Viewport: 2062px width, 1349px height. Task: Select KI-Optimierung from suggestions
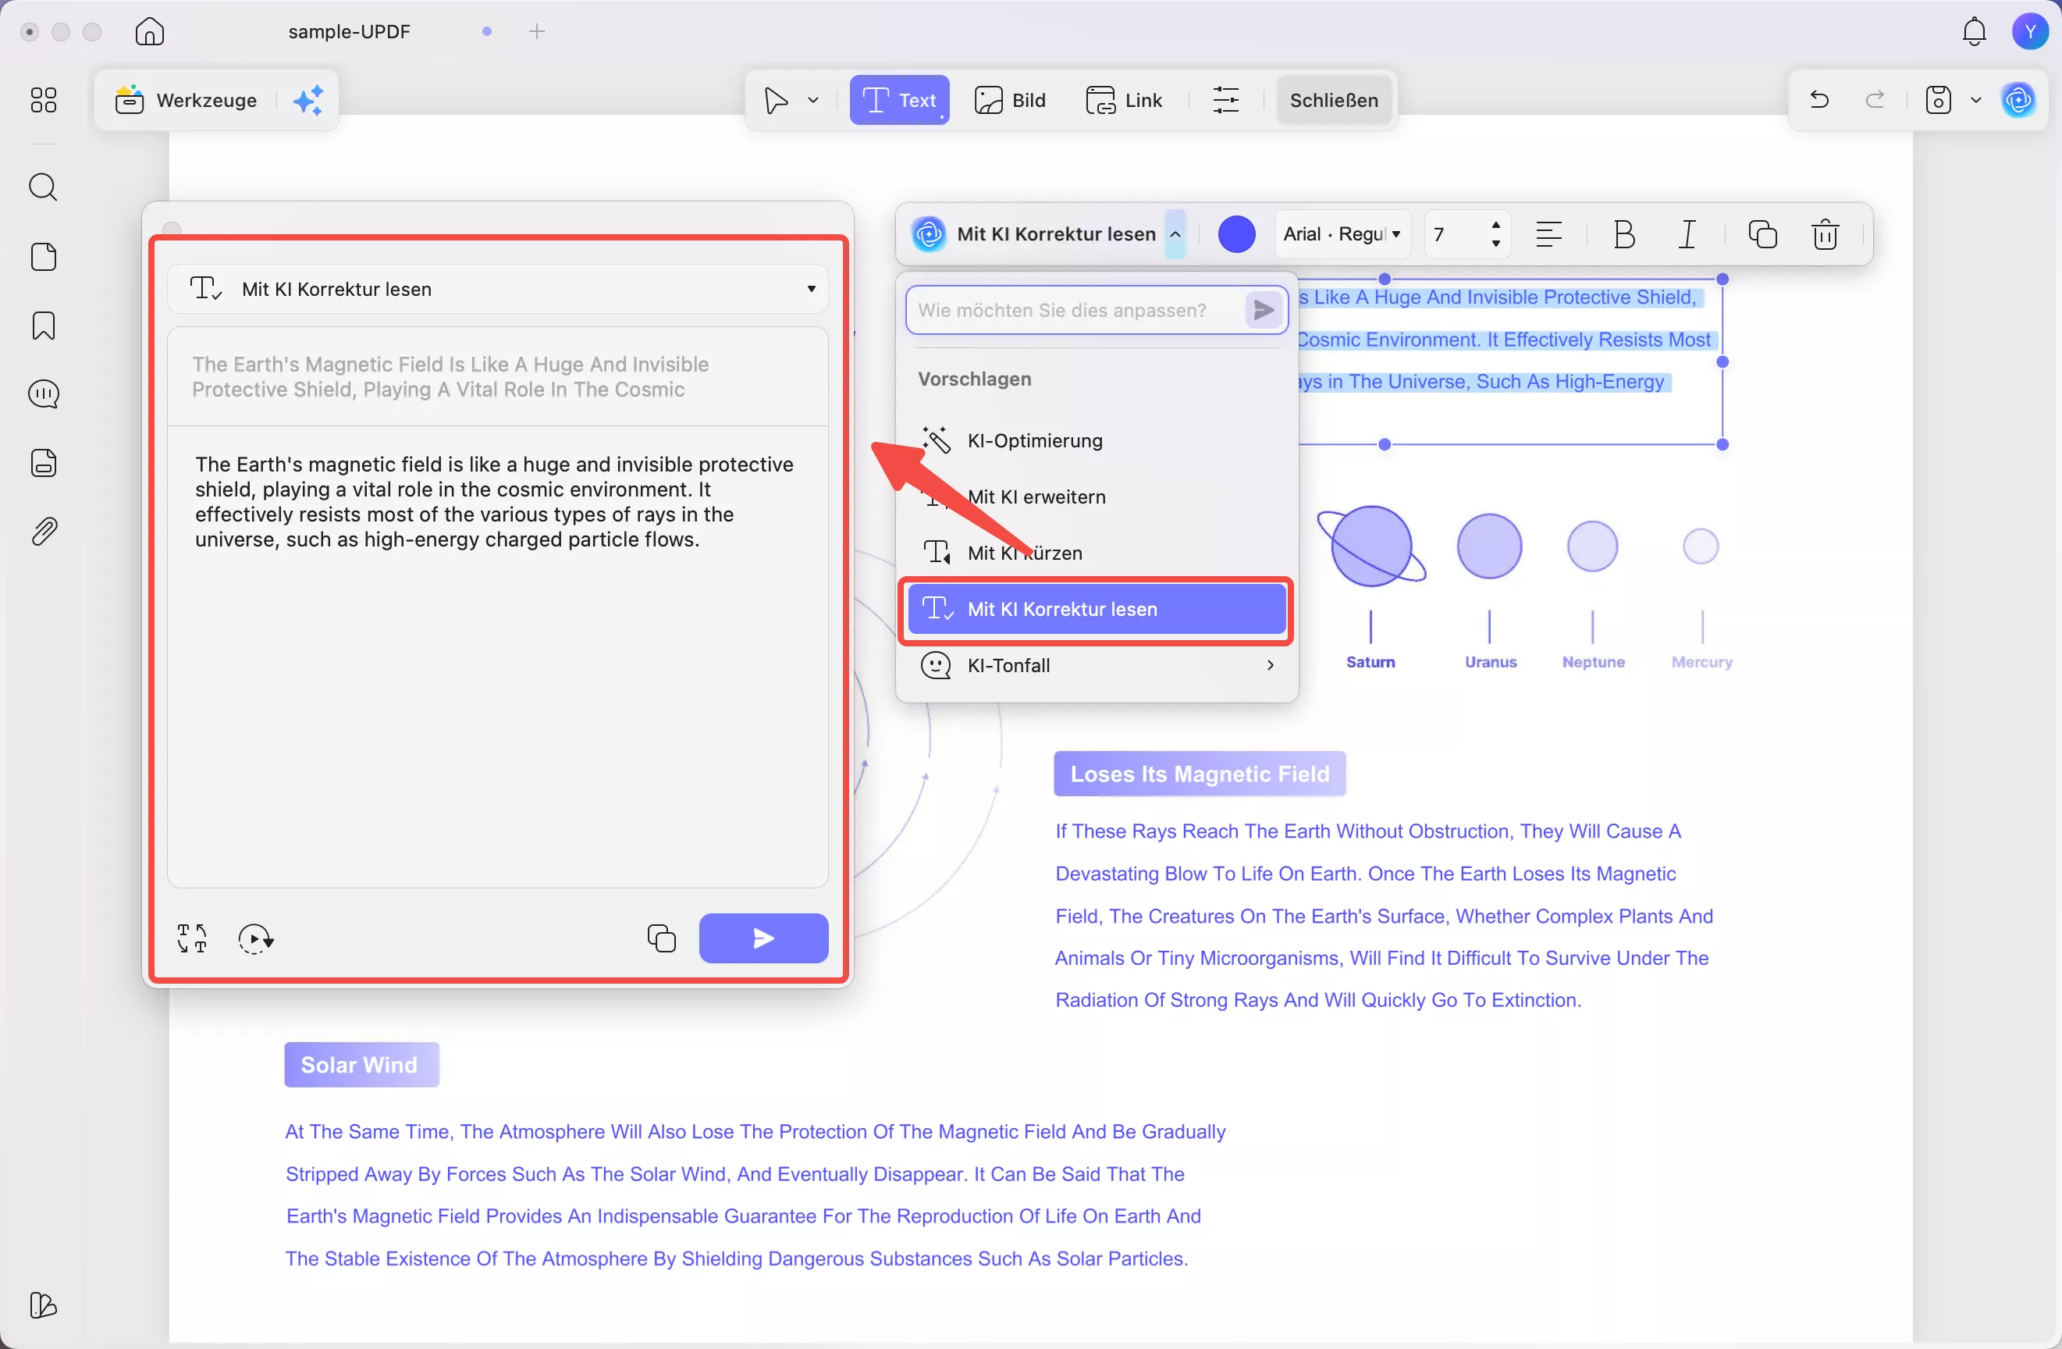coord(1034,441)
